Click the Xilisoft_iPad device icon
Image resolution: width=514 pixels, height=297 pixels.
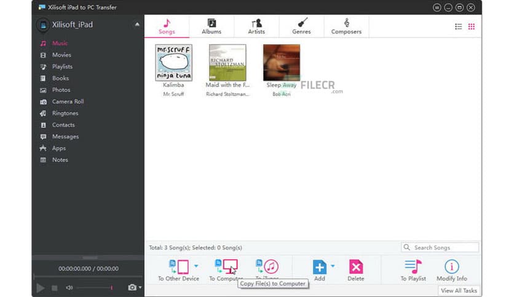coord(43,25)
